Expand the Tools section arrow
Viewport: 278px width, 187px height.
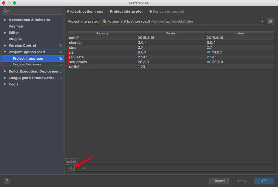point(5,84)
